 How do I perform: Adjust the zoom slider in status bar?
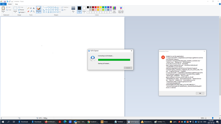click(213, 118)
